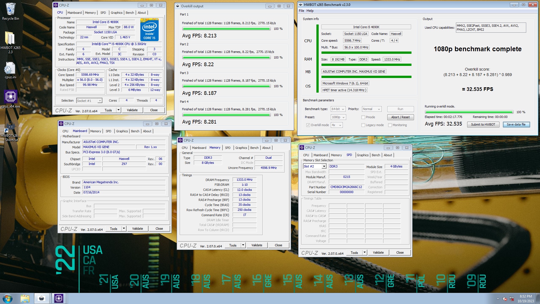Viewport: 540px width, 304px height.
Task: Switch to Bench tab in CPU window
Action: click(x=130, y=13)
